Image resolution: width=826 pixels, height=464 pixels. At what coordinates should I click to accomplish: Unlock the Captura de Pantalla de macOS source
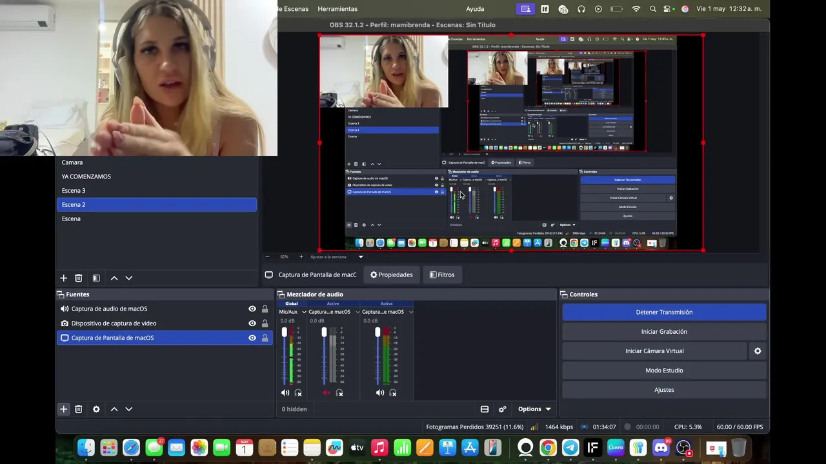(265, 338)
